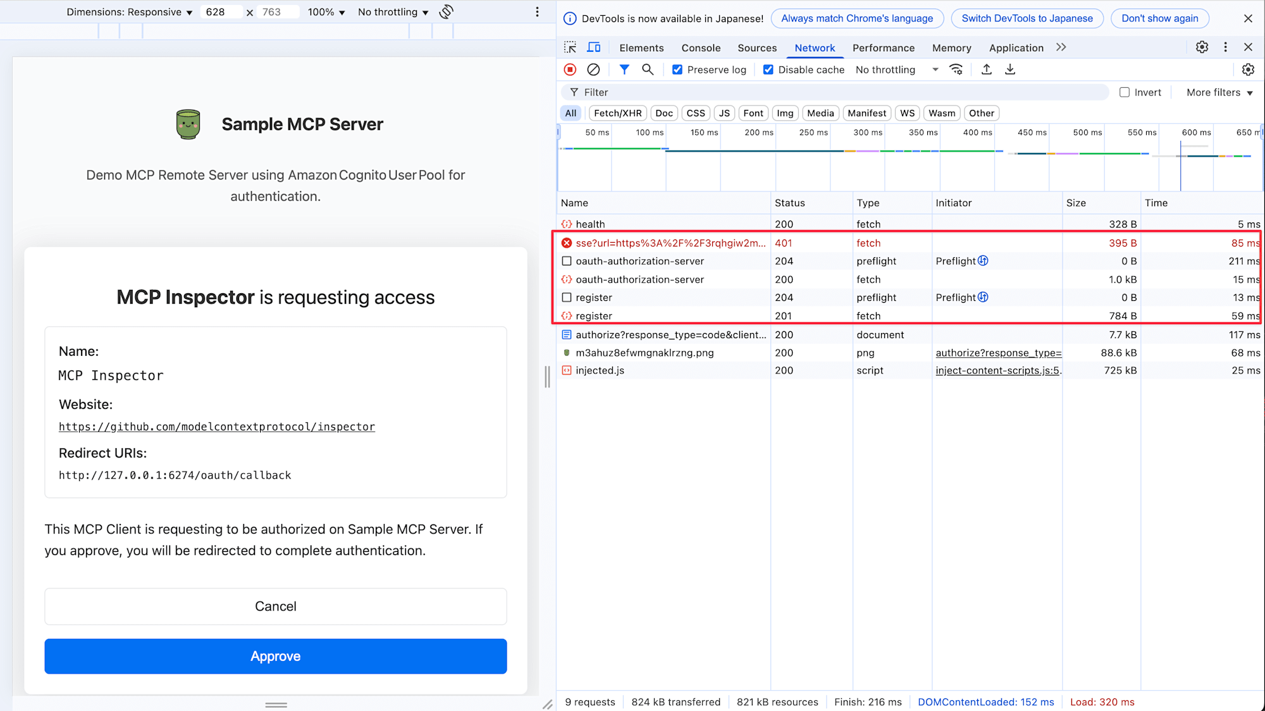The height and width of the screenshot is (711, 1265).
Task: Open network panel settings gear
Action: (x=1248, y=70)
